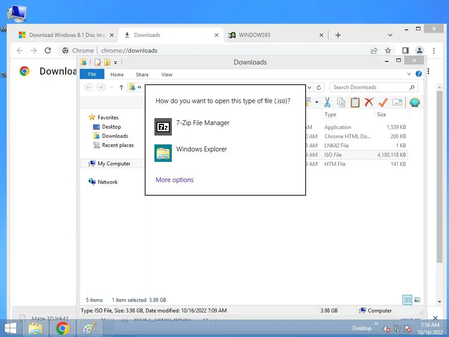Open Chrome profile avatar
This screenshot has height=337, width=449.
point(420,50)
